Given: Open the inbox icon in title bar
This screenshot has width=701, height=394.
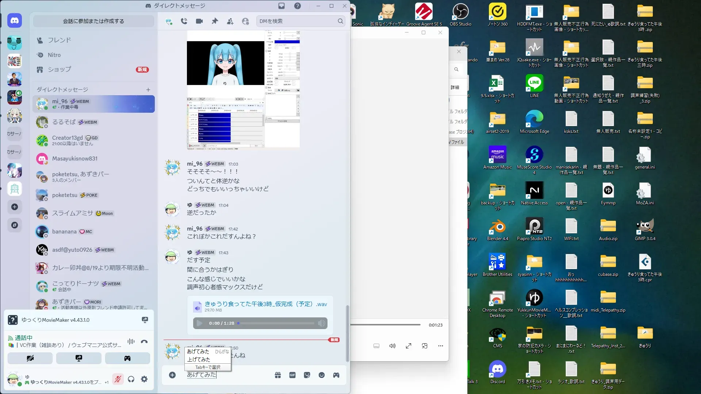Looking at the screenshot, I should pyautogui.click(x=281, y=6).
